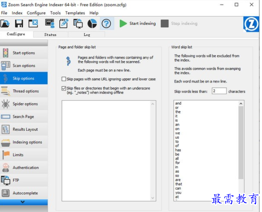Click green Start indexing play icon
262x212 pixels.
click(x=123, y=24)
